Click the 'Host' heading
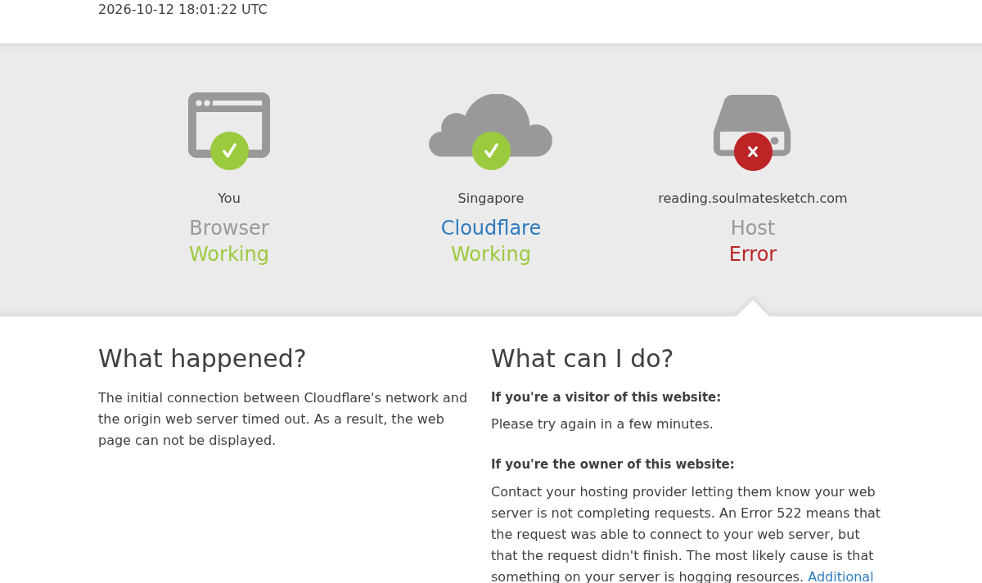The height and width of the screenshot is (583, 982). point(753,228)
